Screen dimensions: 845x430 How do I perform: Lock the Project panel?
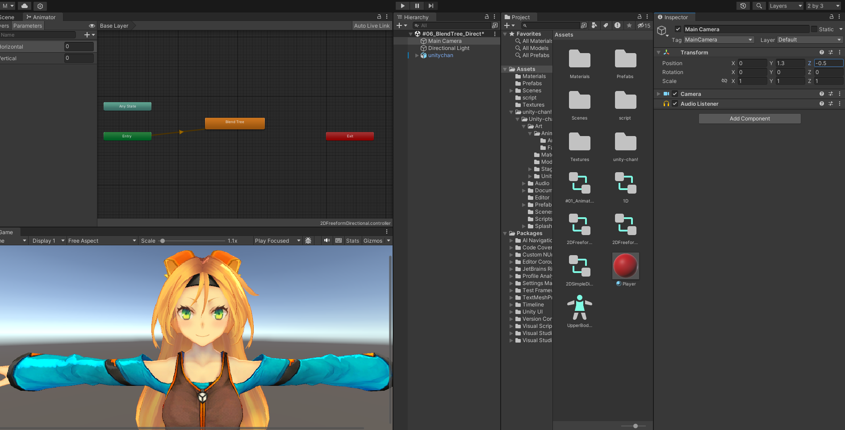(640, 17)
